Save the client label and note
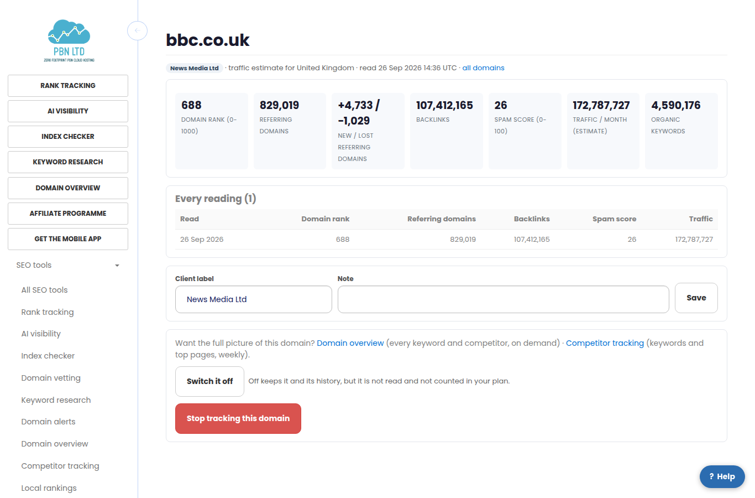This screenshot has width=755, height=498. [x=696, y=298]
